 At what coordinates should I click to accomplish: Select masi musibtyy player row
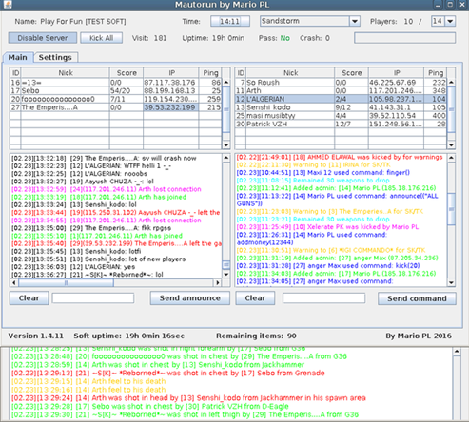[x=341, y=116]
